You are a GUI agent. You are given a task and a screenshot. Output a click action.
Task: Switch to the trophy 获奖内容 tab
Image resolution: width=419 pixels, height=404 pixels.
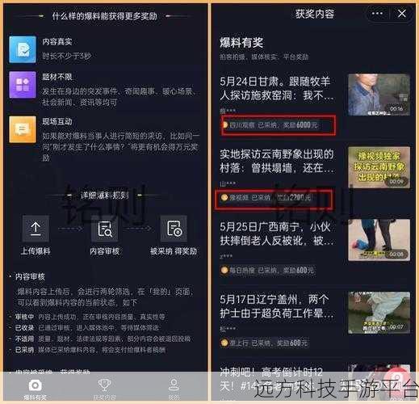[104, 389]
